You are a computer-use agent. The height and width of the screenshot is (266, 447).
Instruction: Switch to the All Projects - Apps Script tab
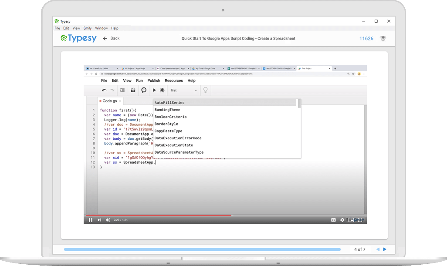click(137, 69)
